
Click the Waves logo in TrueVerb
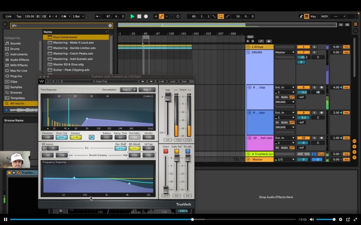pyautogui.click(x=42, y=81)
